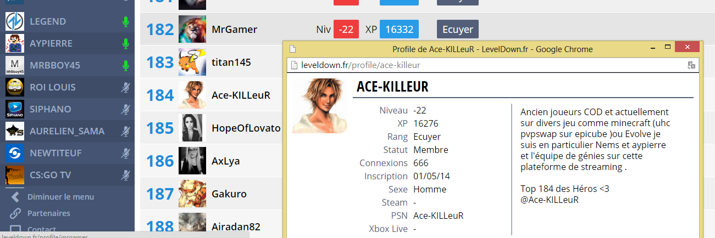The height and width of the screenshot is (238, 715).
Task: Open titan145's avatar thumbnail
Action: tap(192, 62)
